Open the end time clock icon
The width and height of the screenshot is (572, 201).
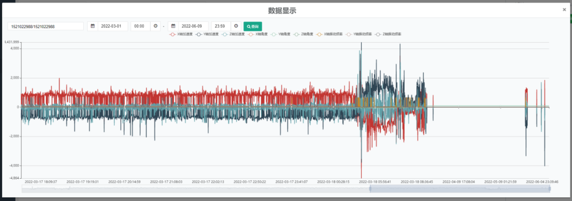click(236, 26)
